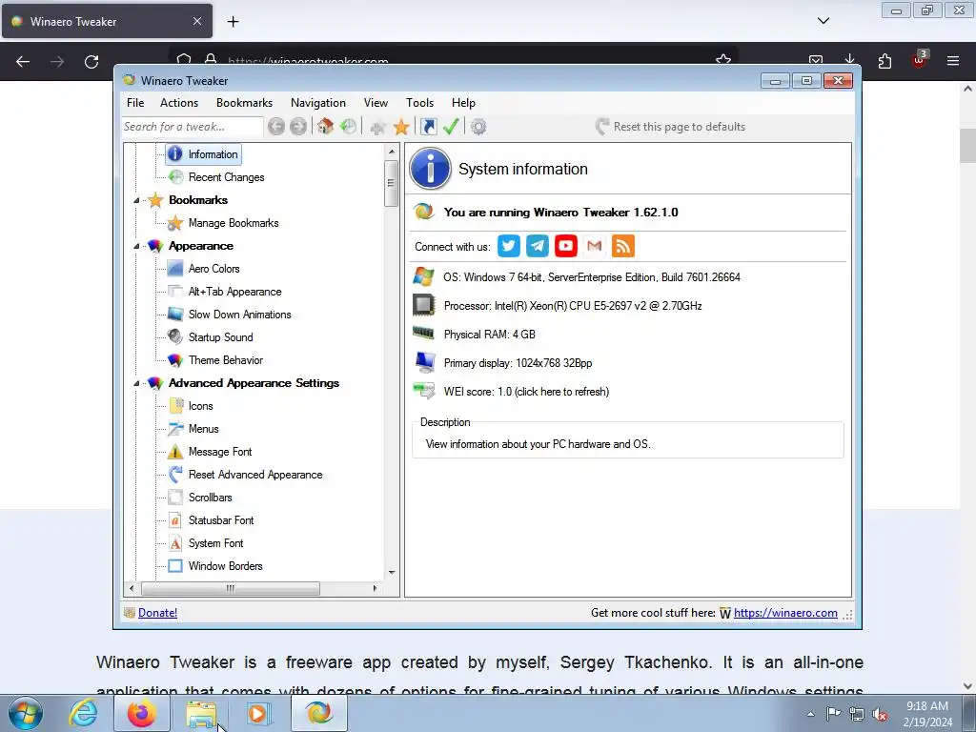Open the settings gear toolbar icon
Viewport: 976px width, 732px height.
click(478, 127)
